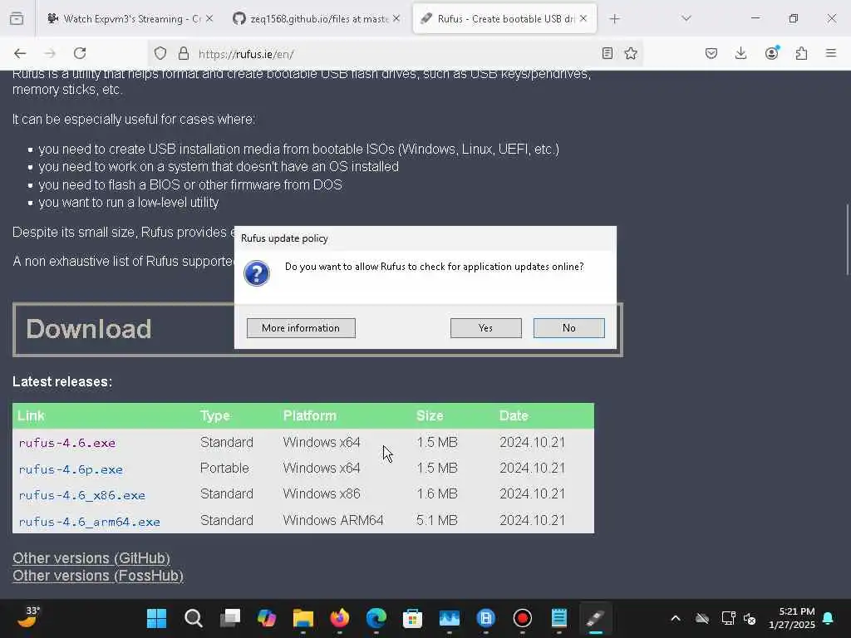Click the 5.1 MB size cell
This screenshot has height=638, width=851.
click(437, 520)
